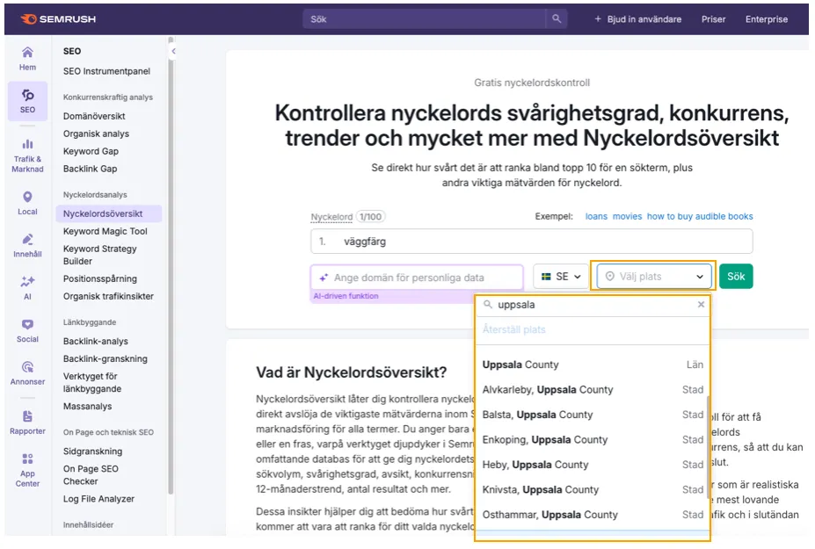Image resolution: width=815 pixels, height=549 pixels.
Task: Open SEO Instrumentpanel
Action: [106, 71]
